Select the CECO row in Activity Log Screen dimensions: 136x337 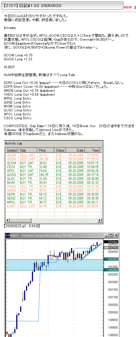click(54, 167)
